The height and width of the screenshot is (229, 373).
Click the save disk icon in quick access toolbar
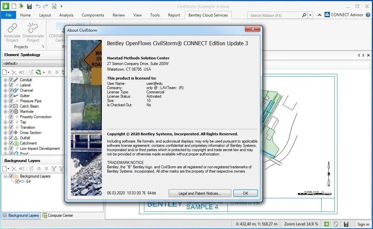(29, 6)
